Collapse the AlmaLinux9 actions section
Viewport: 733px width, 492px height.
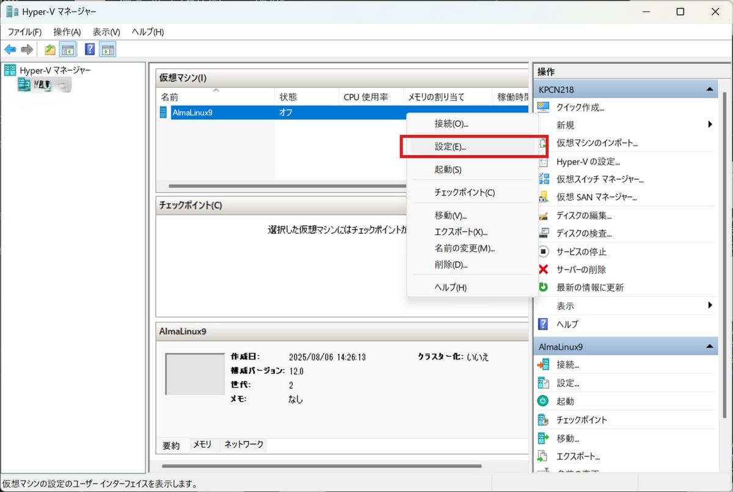(709, 347)
